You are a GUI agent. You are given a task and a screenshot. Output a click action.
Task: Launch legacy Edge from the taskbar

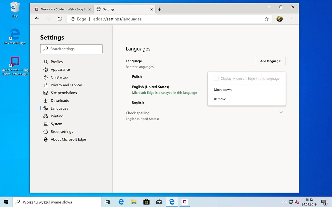click(121, 202)
